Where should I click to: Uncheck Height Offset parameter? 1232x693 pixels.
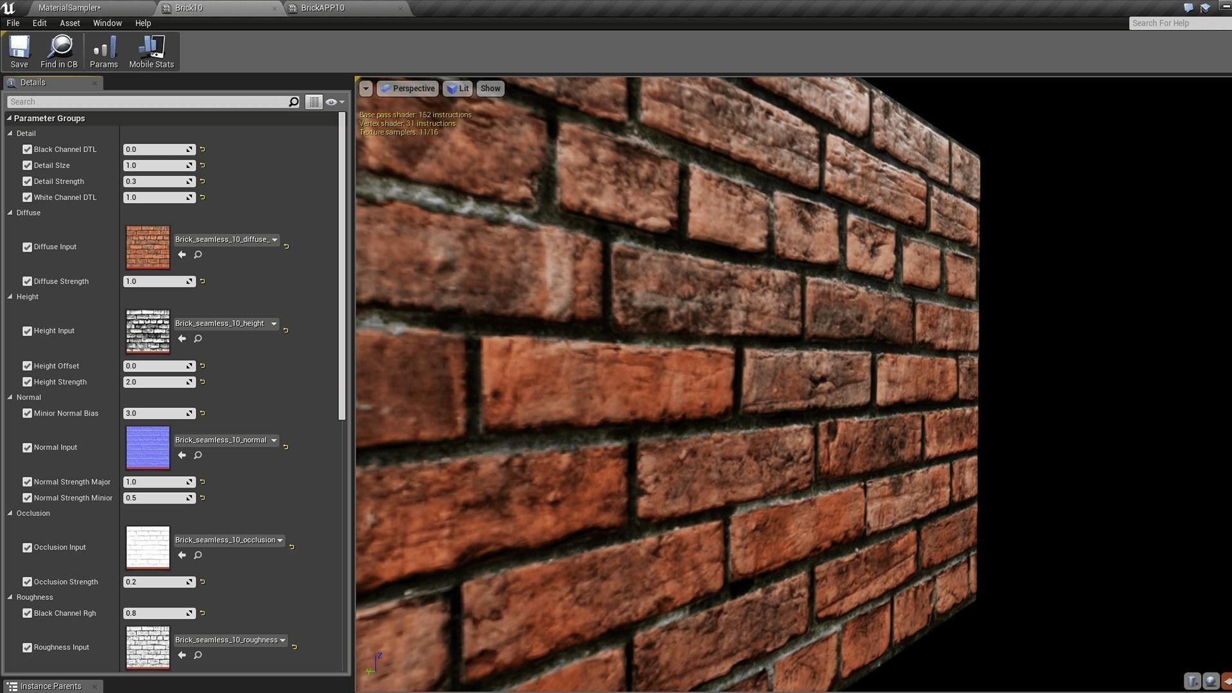(27, 366)
